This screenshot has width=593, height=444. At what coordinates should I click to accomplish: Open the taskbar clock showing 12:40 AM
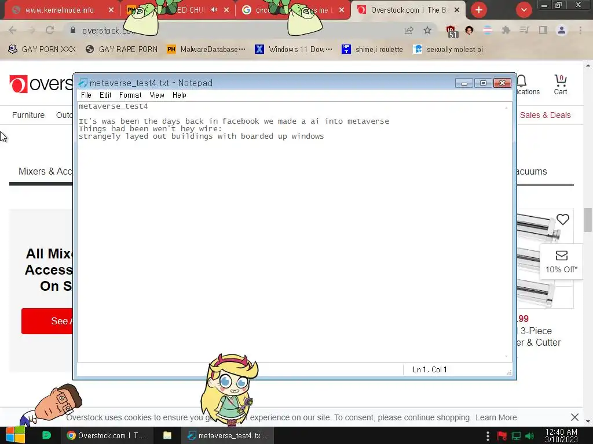click(561, 435)
